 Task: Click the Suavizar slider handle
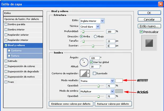point(93,46)
